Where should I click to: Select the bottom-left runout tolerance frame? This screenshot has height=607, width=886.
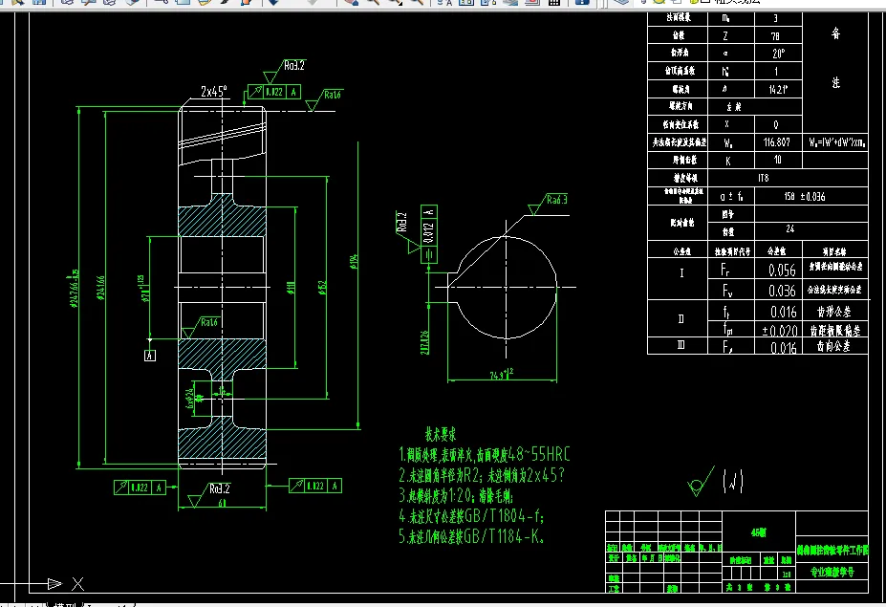coord(140,488)
